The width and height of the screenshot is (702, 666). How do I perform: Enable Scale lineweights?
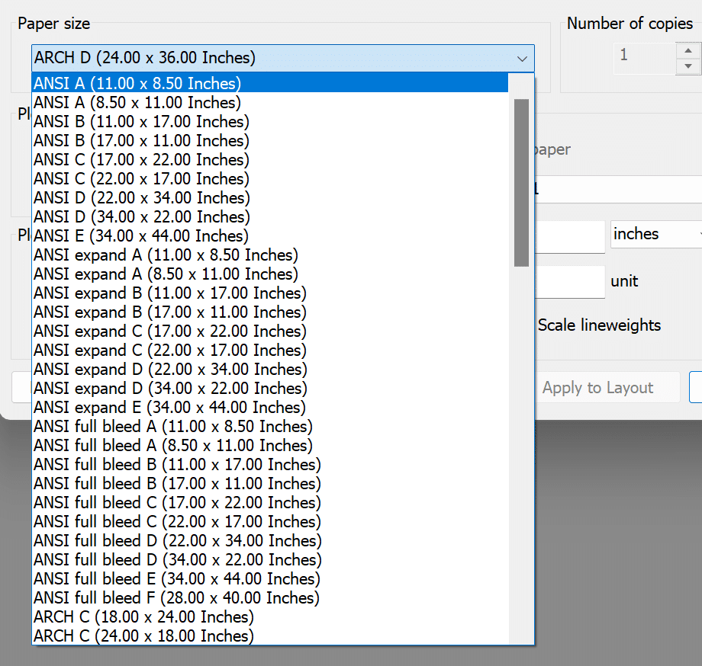coord(599,325)
